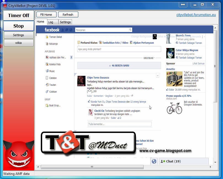Open the URUTKAN sort dropdown
The height and width of the screenshot is (179, 223).
pos(149,58)
